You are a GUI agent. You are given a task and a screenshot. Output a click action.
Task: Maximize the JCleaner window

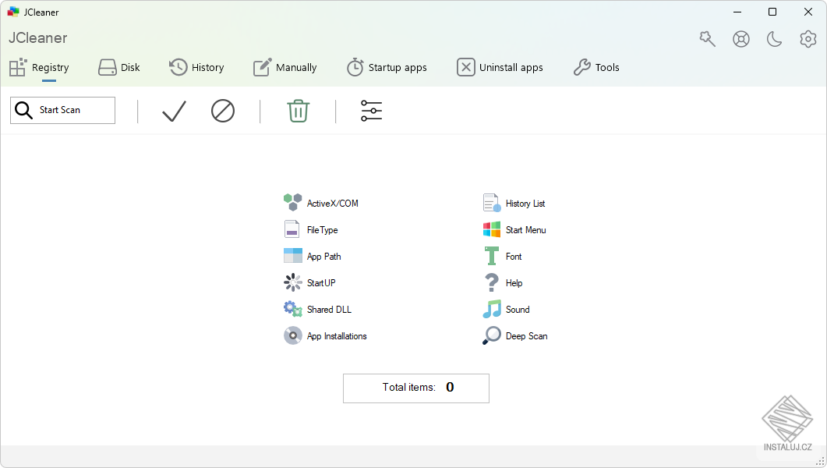click(x=772, y=12)
